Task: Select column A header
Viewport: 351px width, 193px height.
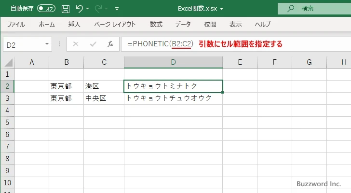Action: pyautogui.click(x=31, y=62)
